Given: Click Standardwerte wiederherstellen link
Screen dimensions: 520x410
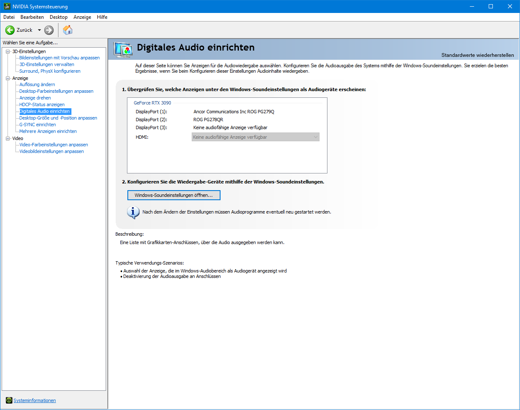Looking at the screenshot, I should pyautogui.click(x=478, y=55).
